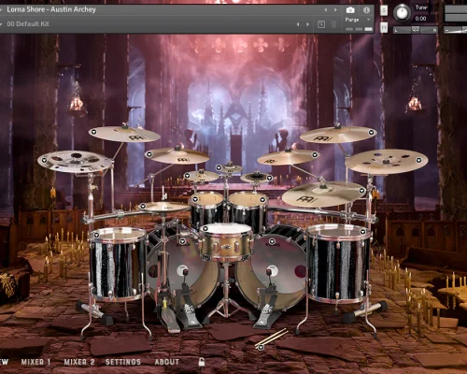Open the small right stack cymbal selector arrow
467x374 pixels.
click(270, 178)
